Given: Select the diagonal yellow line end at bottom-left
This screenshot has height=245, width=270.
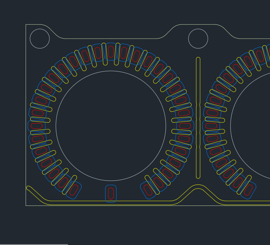Looking at the screenshot, I should click(x=29, y=188).
